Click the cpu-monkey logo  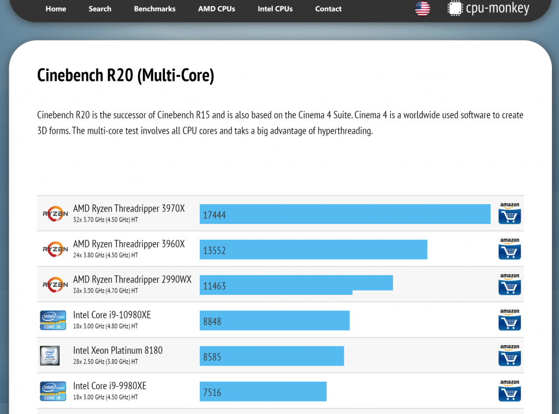point(489,8)
